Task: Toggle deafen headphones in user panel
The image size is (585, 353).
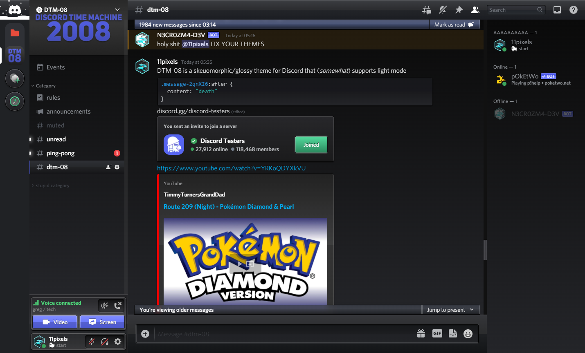Action: (x=105, y=342)
